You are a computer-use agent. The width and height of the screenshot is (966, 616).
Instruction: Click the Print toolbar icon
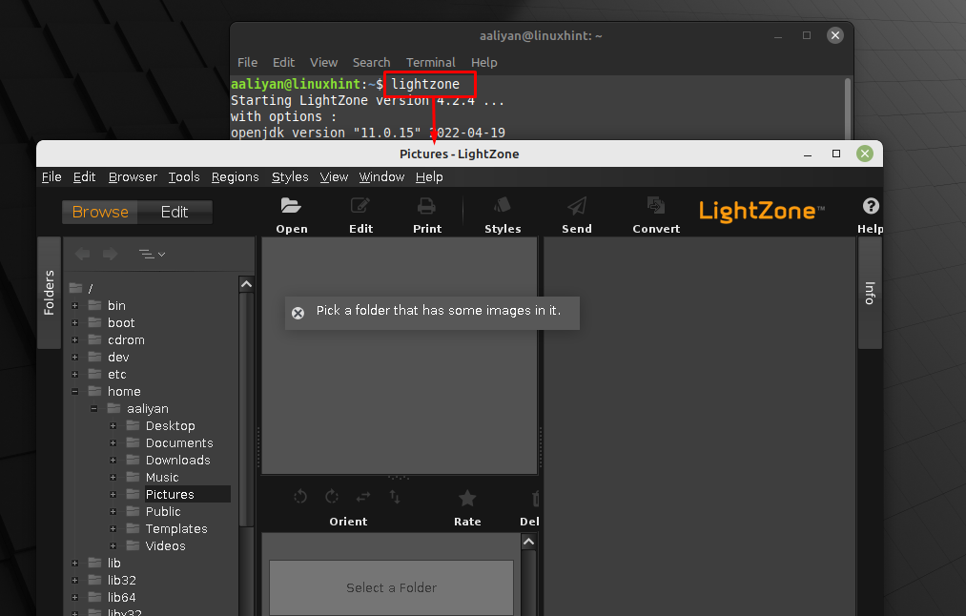point(426,206)
